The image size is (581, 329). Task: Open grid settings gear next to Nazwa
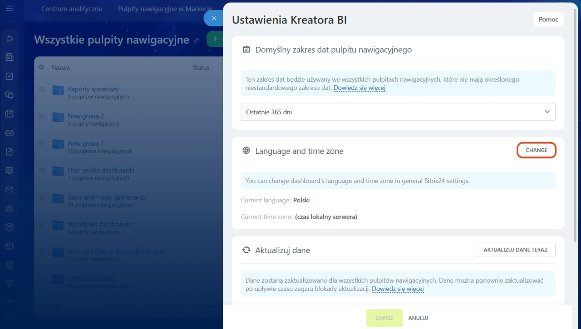pos(41,67)
